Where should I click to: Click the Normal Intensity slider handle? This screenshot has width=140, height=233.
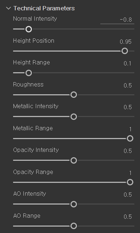click(29, 29)
